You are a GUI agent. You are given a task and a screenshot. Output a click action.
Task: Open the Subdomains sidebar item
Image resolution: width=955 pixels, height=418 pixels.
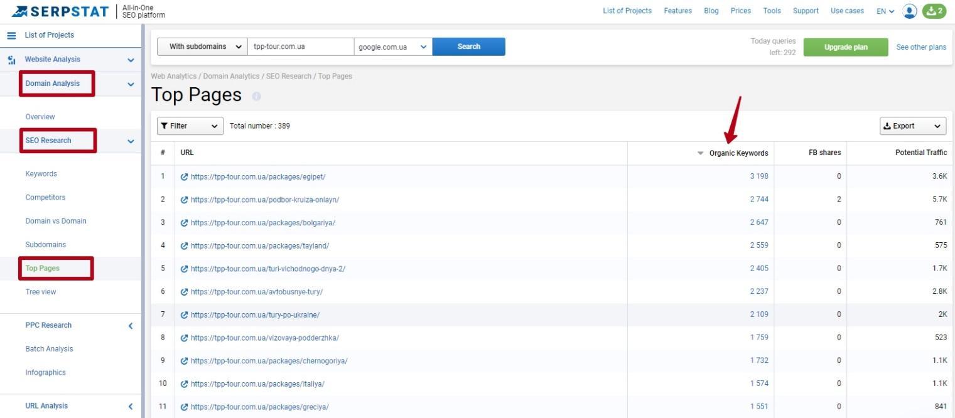pyautogui.click(x=46, y=245)
